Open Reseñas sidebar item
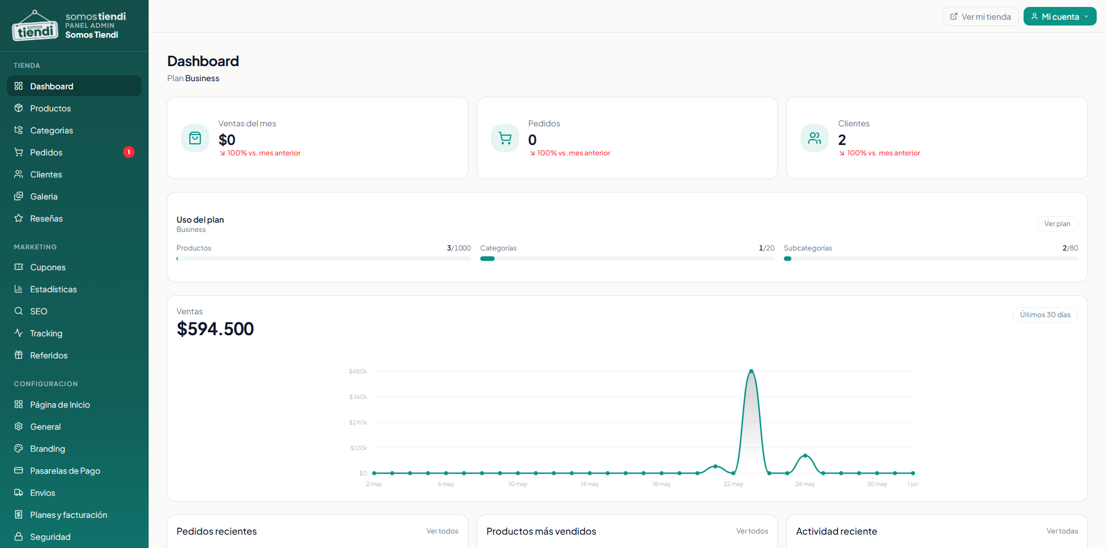 (74, 218)
